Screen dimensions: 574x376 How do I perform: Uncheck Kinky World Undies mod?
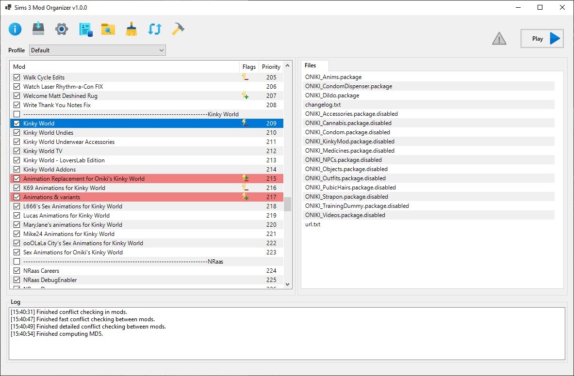coord(16,132)
